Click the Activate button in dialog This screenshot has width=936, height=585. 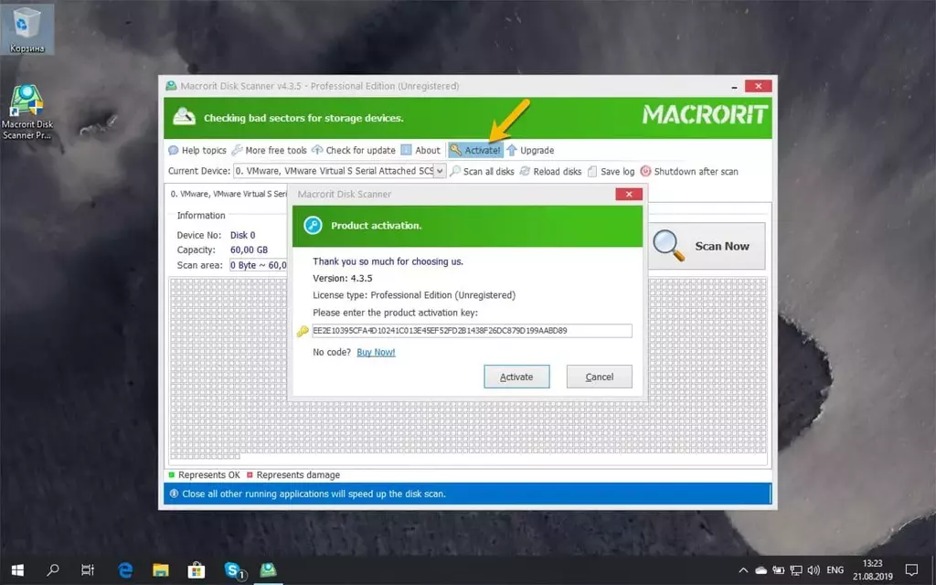pyautogui.click(x=516, y=377)
